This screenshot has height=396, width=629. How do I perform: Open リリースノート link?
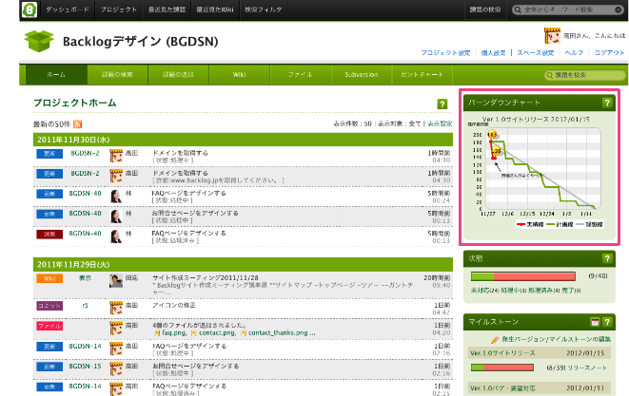[x=587, y=368]
